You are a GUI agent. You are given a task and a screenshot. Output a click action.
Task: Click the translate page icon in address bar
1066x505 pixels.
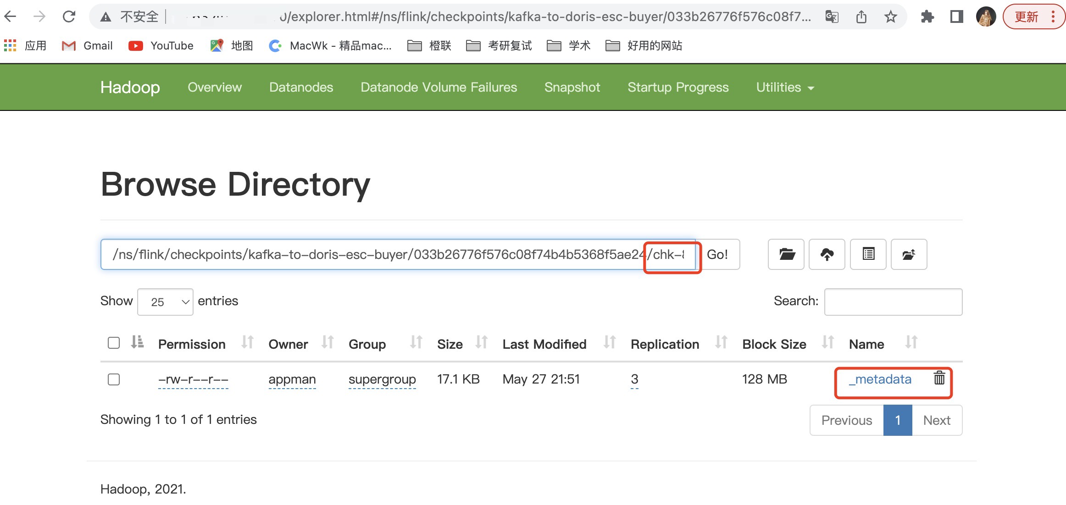(x=832, y=17)
